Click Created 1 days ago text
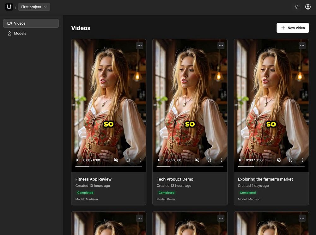This screenshot has height=235, width=316. tap(253, 186)
